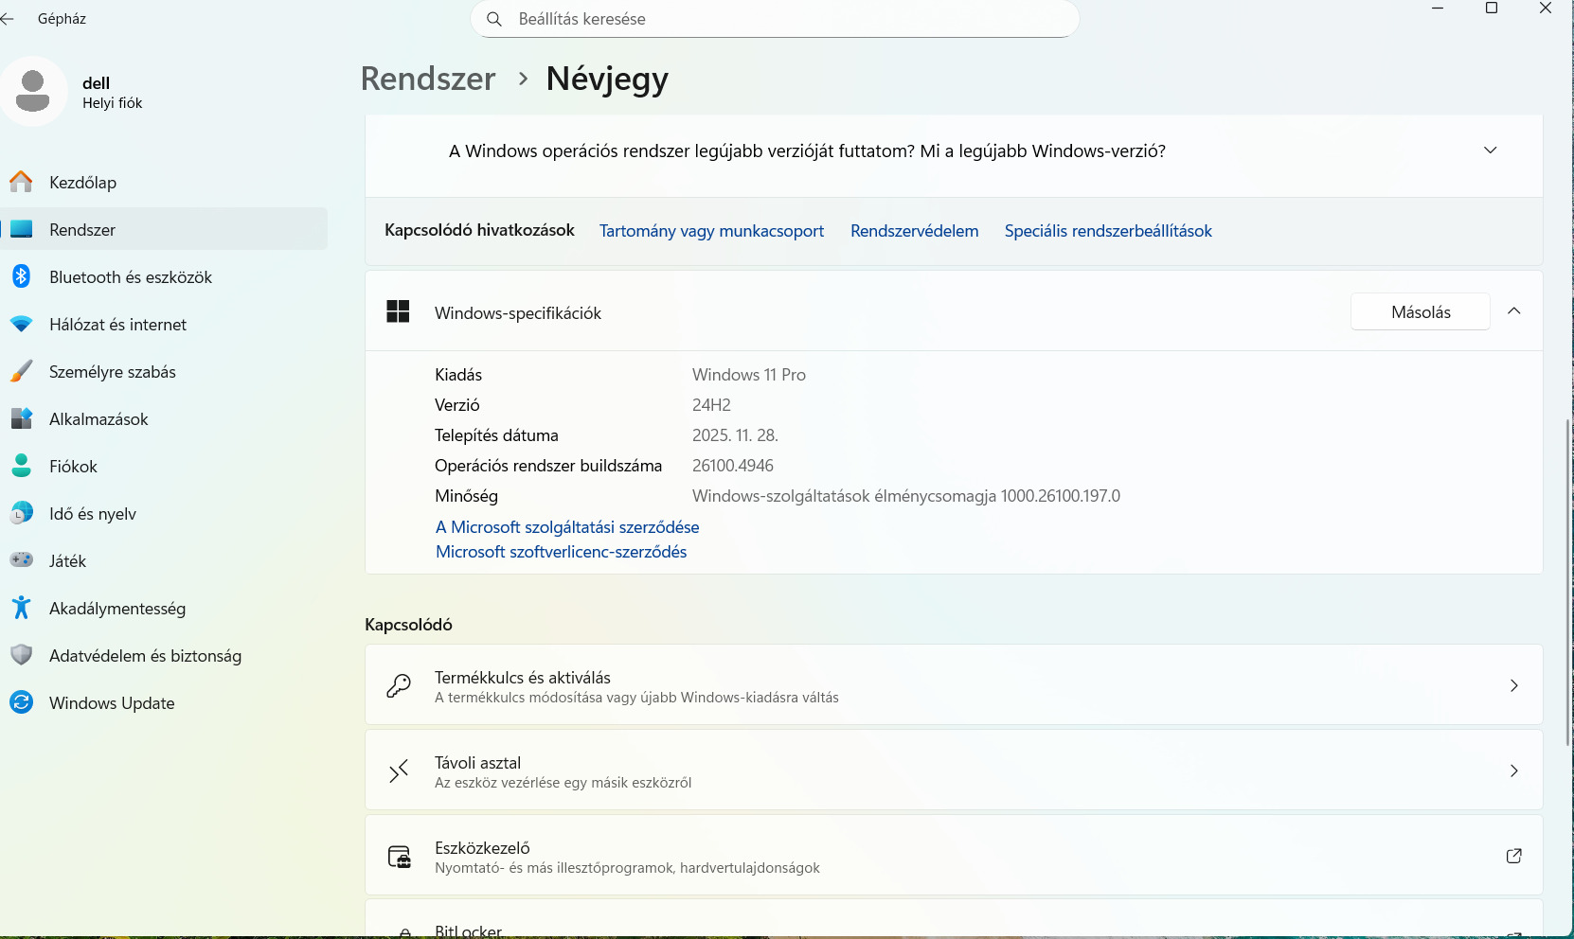
Task: Click the page vertical scrollbar
Action: click(1568, 582)
